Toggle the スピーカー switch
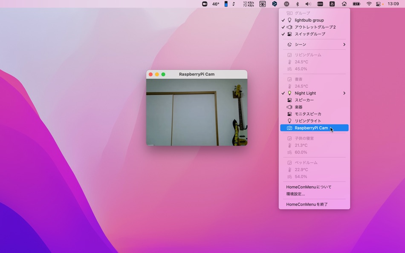 tap(314, 100)
